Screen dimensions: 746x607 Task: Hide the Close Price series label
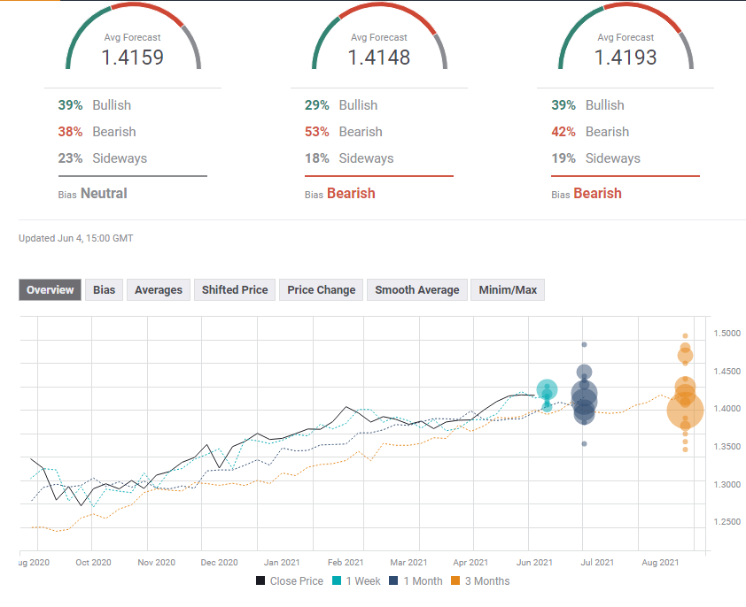(x=297, y=580)
